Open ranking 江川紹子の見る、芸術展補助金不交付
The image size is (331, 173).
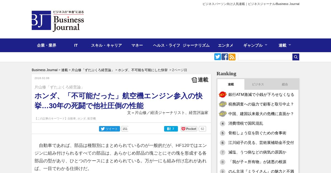[261, 143]
